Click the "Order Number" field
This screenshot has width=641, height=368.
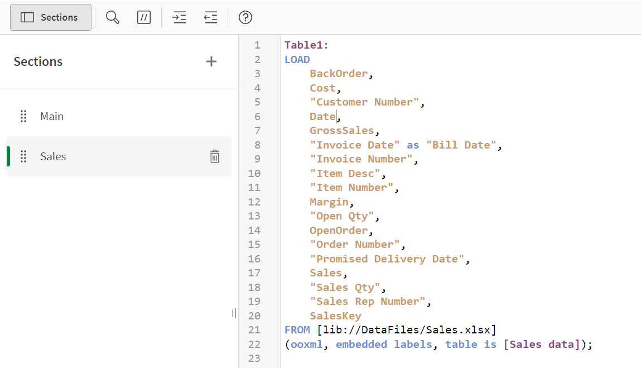pyautogui.click(x=354, y=245)
